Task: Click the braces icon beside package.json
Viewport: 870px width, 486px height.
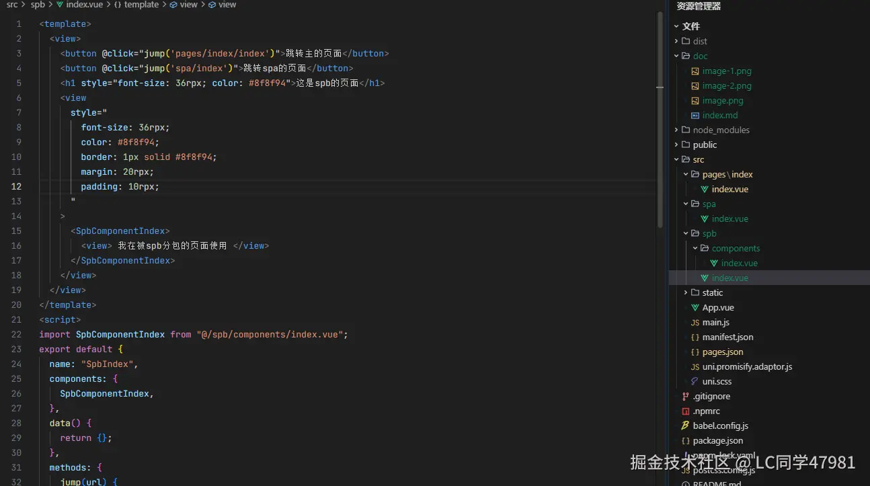Action: coord(686,440)
